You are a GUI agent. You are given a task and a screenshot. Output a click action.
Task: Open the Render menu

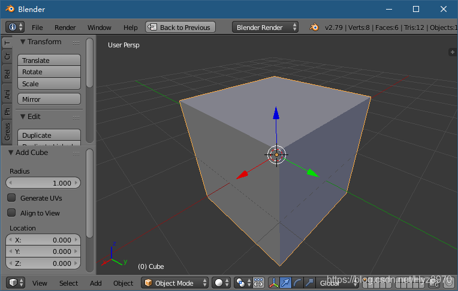click(65, 28)
